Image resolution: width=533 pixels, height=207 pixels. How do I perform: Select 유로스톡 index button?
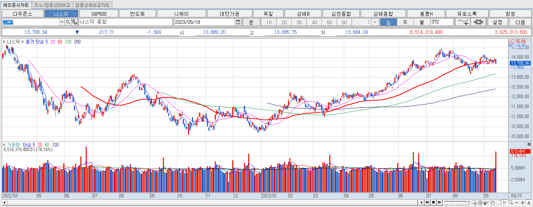pos(467,14)
